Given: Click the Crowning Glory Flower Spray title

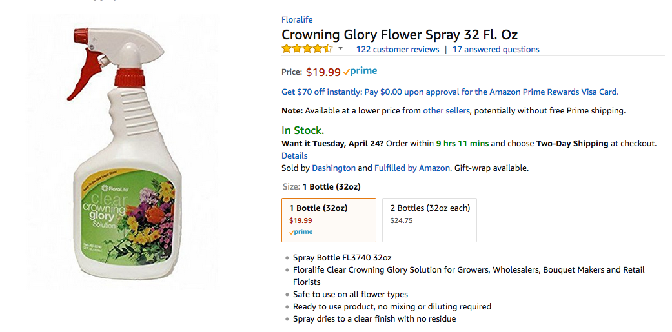Looking at the screenshot, I should pyautogui.click(x=400, y=35).
